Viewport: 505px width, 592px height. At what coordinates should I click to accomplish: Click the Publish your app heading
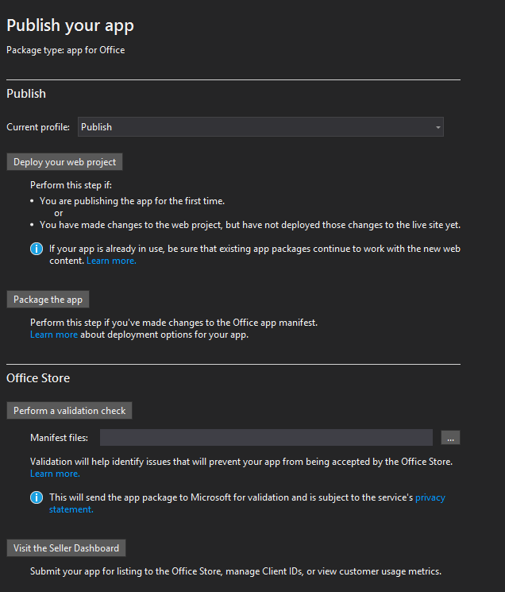(x=70, y=25)
